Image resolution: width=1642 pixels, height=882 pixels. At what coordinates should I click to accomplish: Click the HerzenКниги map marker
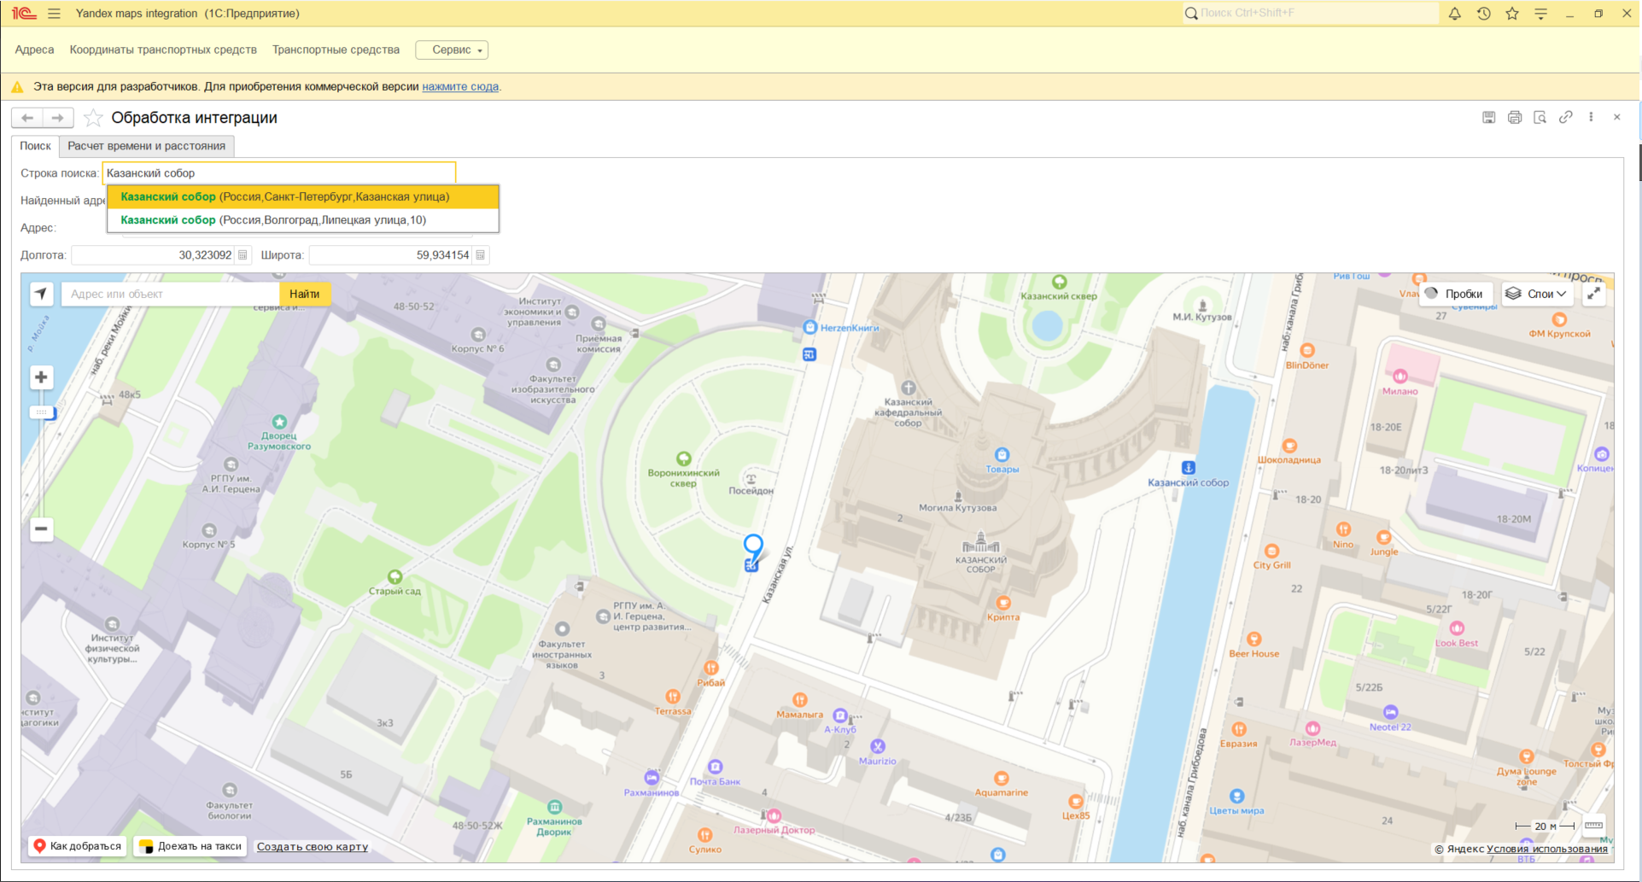(810, 327)
